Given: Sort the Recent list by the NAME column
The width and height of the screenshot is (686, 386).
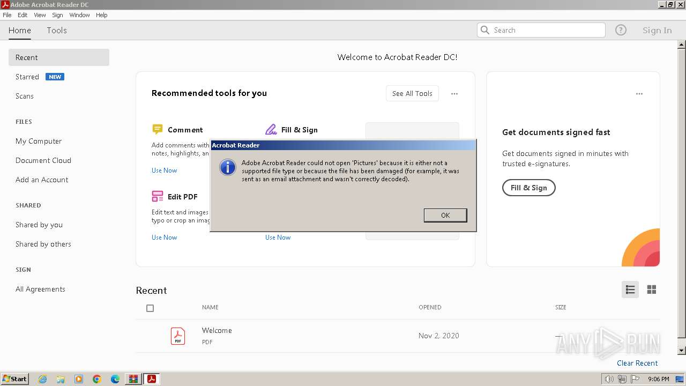Looking at the screenshot, I should pyautogui.click(x=210, y=307).
